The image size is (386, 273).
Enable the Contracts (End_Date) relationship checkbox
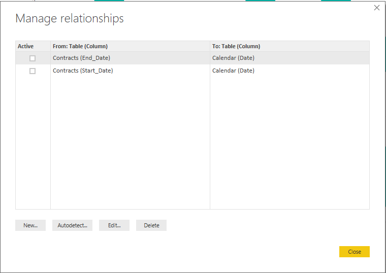[x=33, y=58]
